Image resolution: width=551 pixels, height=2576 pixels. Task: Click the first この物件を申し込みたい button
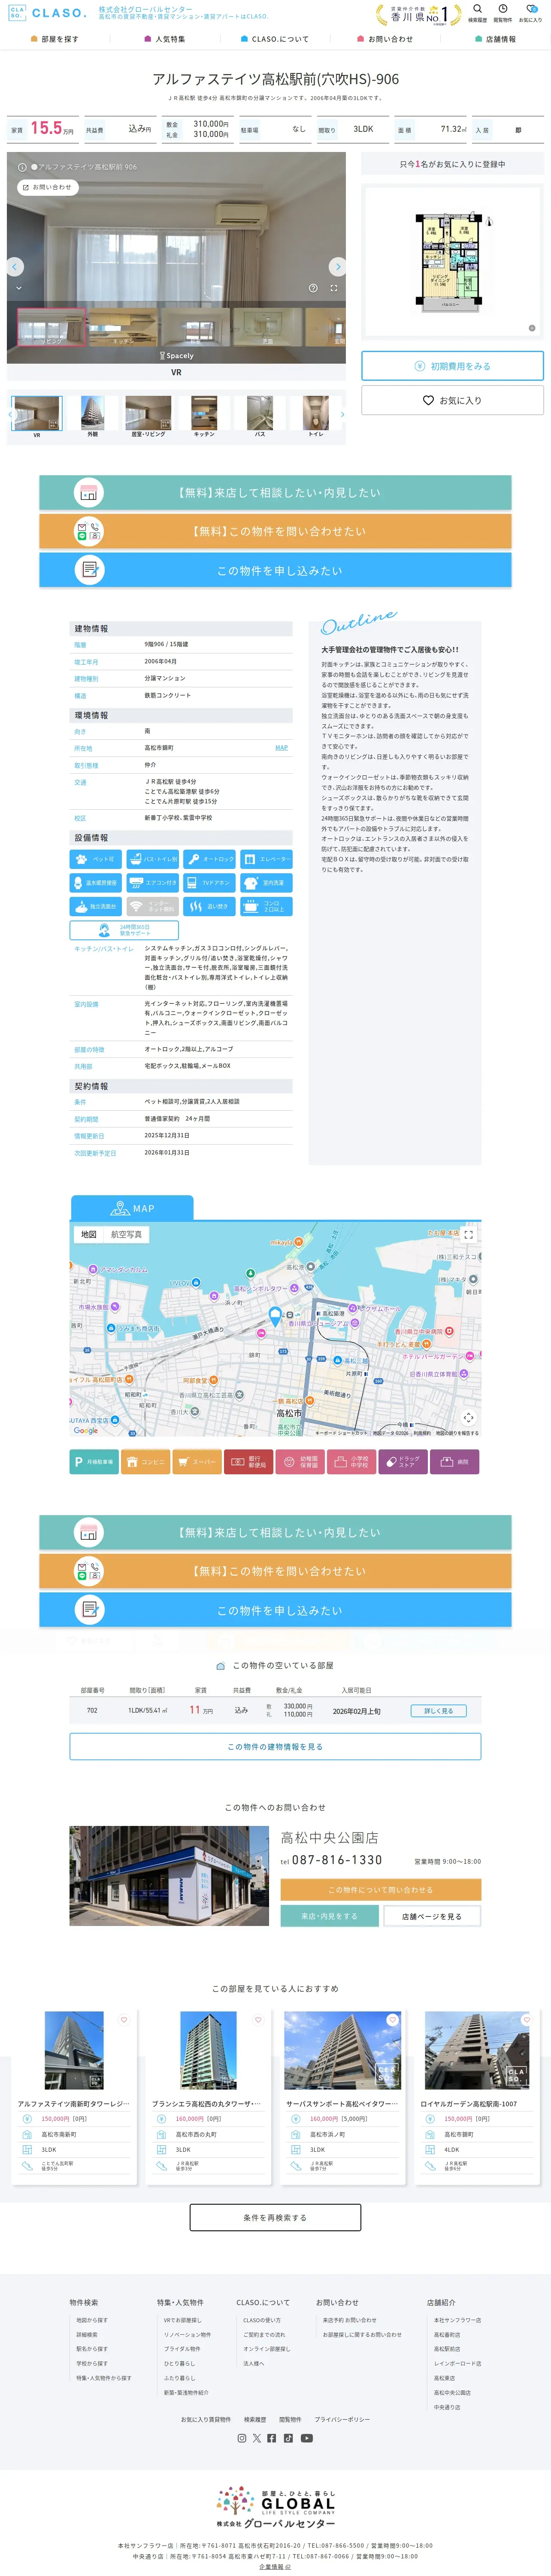275,570
